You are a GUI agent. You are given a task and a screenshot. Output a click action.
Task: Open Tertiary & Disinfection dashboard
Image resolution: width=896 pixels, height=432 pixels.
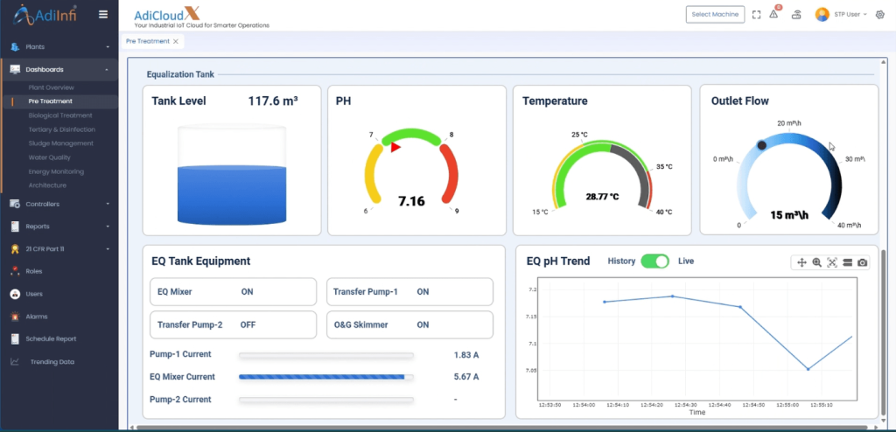click(62, 129)
